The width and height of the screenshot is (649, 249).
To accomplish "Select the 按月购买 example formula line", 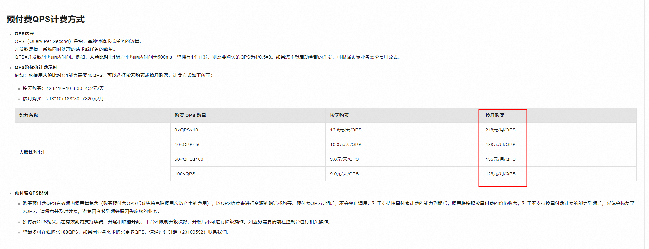I will pos(63,99).
